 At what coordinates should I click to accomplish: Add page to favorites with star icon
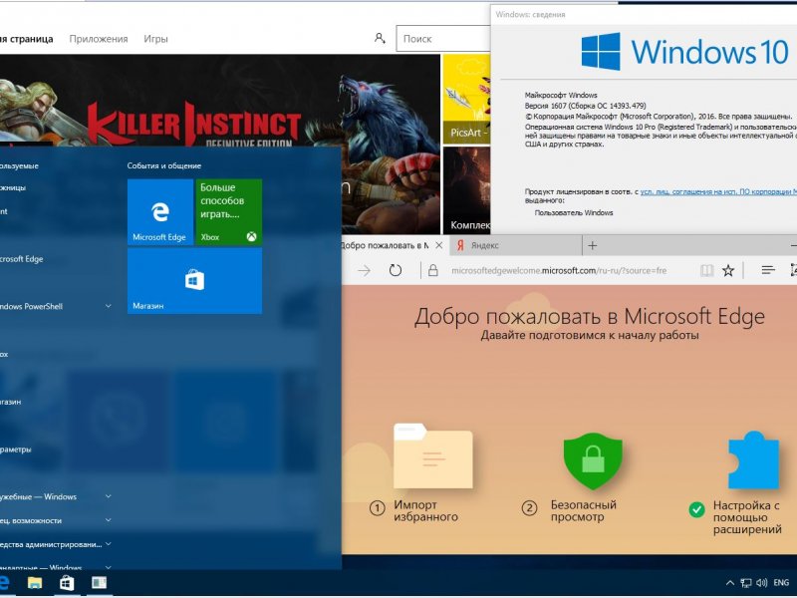coord(728,270)
